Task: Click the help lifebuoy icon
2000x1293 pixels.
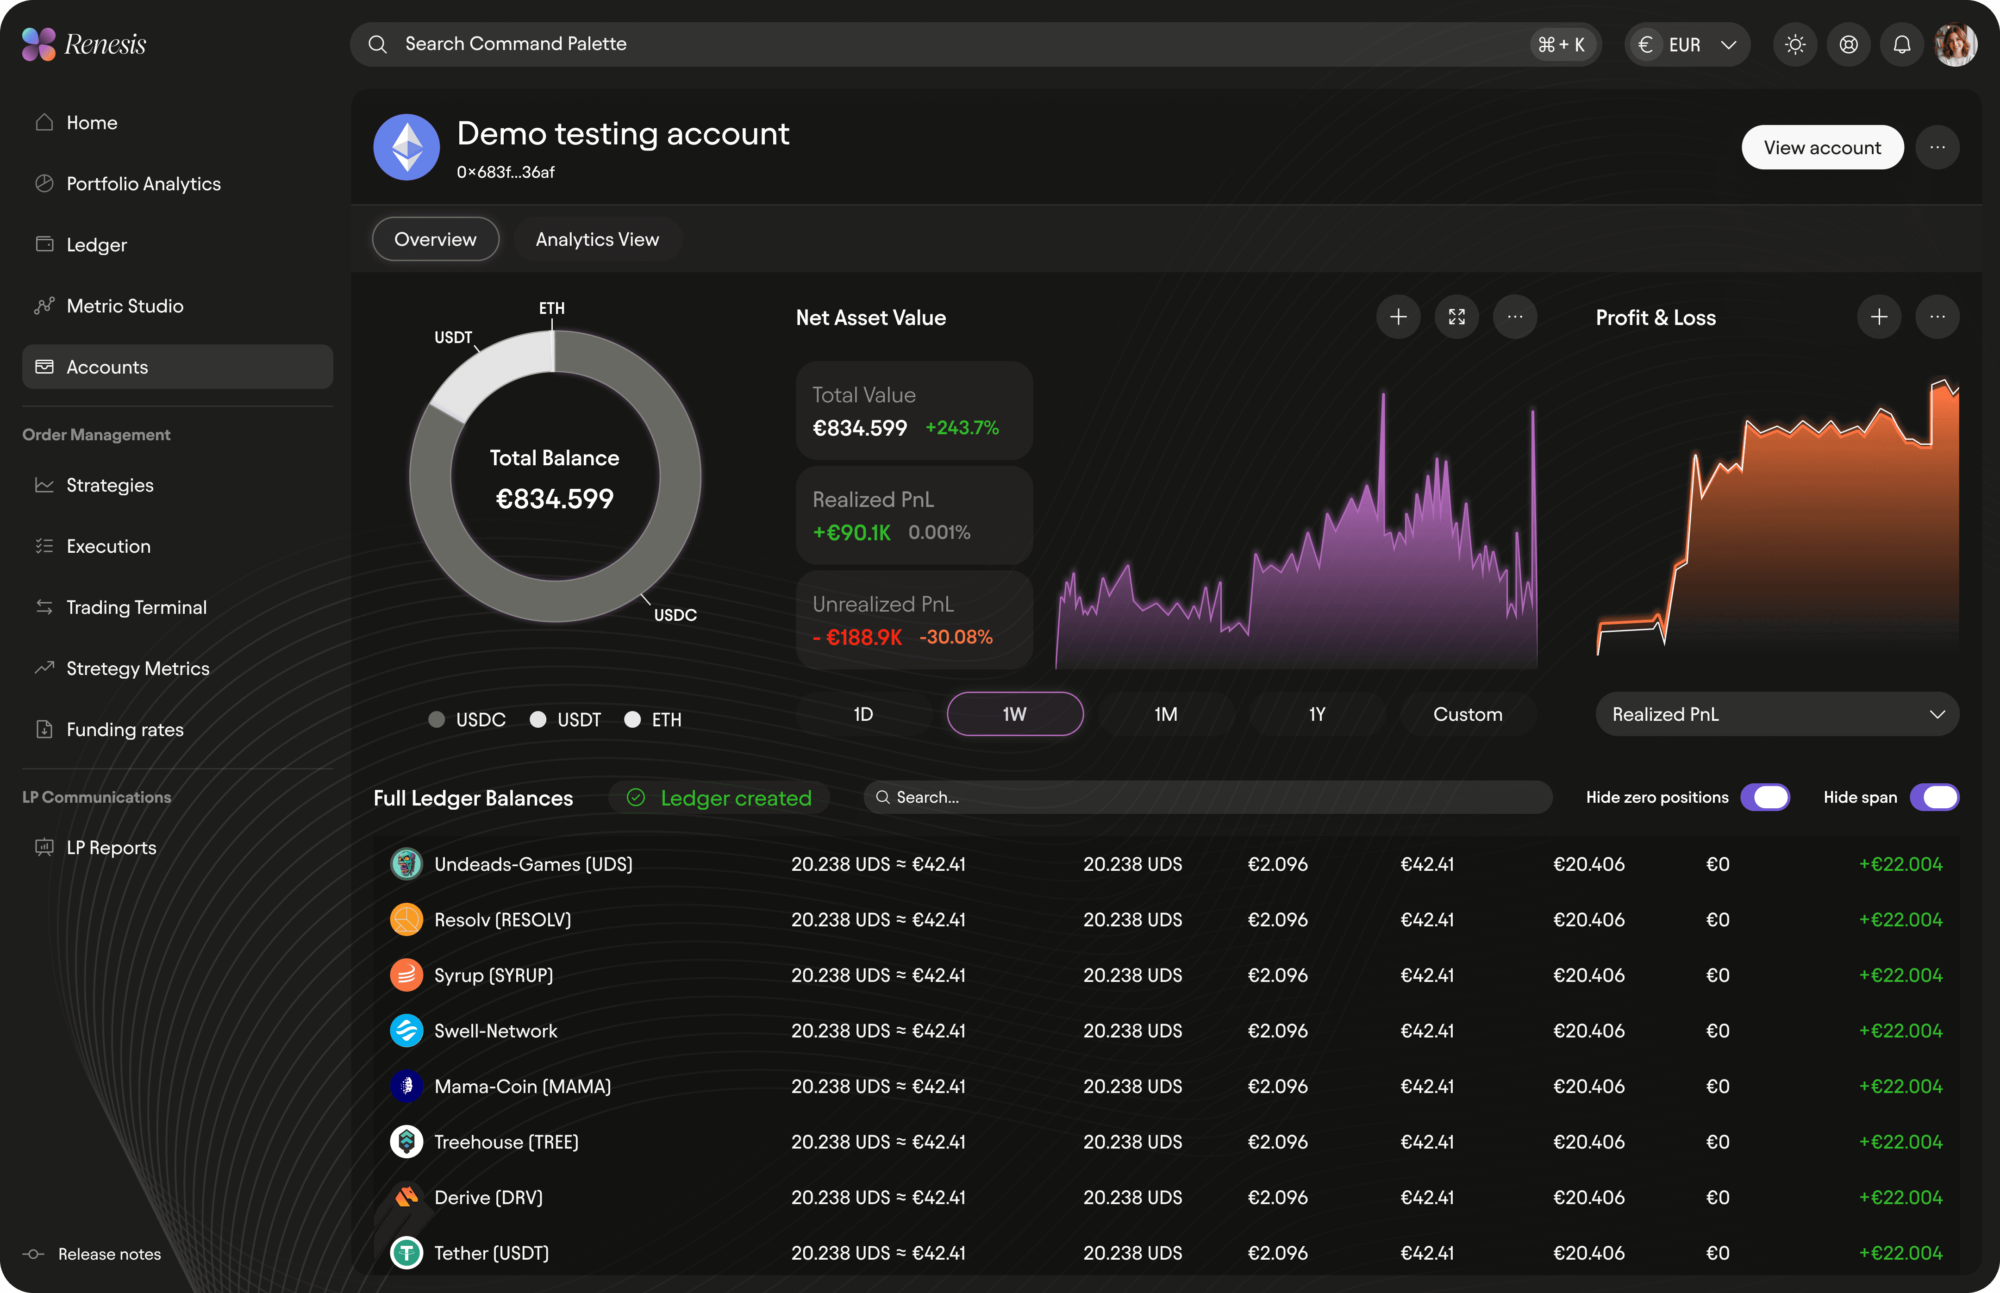Action: click(x=1849, y=44)
